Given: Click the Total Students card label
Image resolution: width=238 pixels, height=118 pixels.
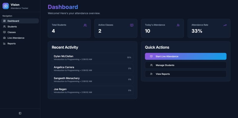Looking at the screenshot, I should (x=59, y=25).
